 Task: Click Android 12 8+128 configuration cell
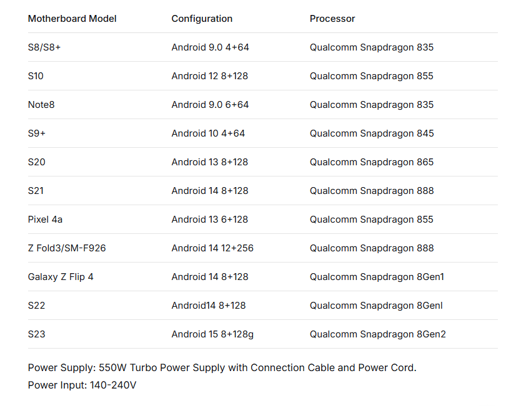pyautogui.click(x=210, y=76)
